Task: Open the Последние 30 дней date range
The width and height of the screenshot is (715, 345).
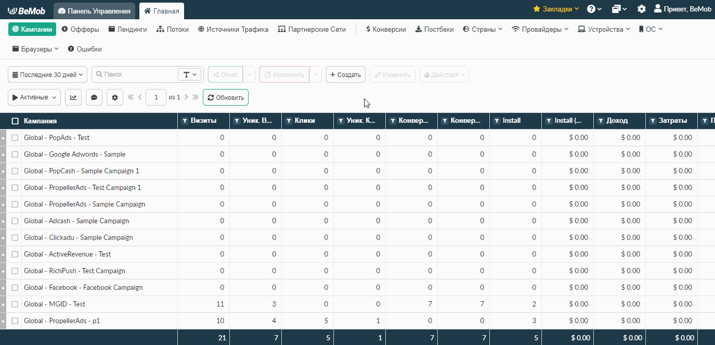Action: pos(47,74)
